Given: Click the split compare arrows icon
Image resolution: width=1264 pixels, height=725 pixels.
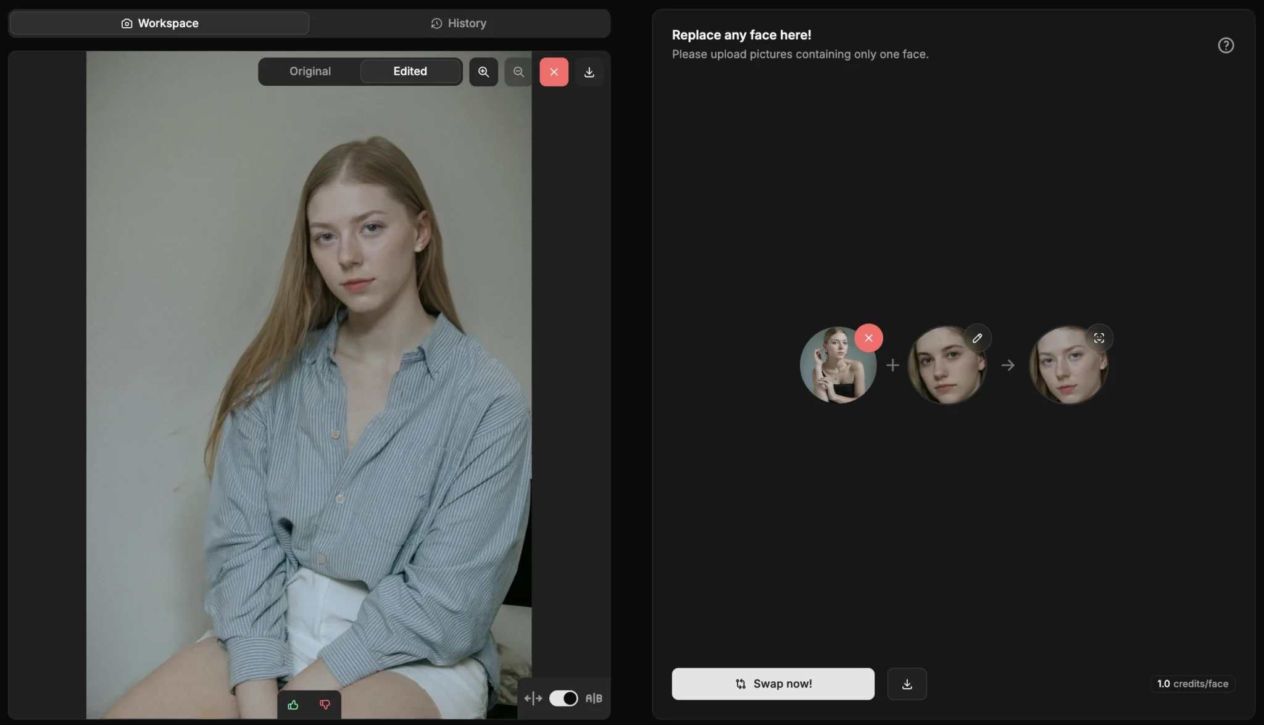Looking at the screenshot, I should pyautogui.click(x=533, y=698).
